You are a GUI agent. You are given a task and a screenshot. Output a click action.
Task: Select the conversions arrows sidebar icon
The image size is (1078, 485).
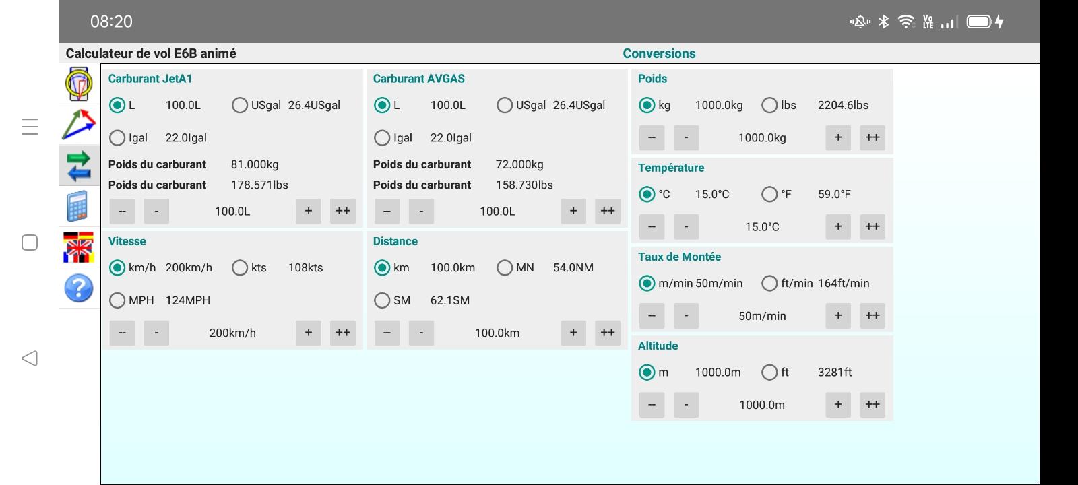[79, 166]
